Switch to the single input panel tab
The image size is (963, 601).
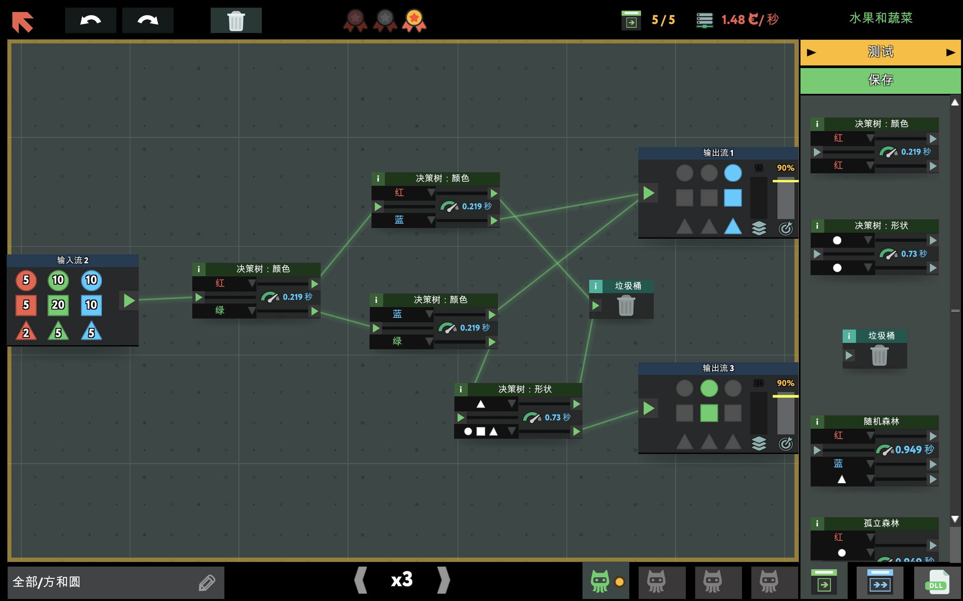pos(824,583)
